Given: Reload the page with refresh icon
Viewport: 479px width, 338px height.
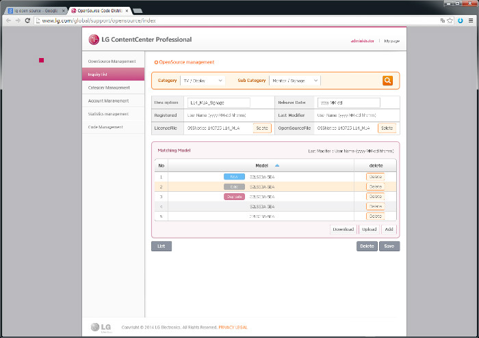Looking at the screenshot, I should 27,20.
